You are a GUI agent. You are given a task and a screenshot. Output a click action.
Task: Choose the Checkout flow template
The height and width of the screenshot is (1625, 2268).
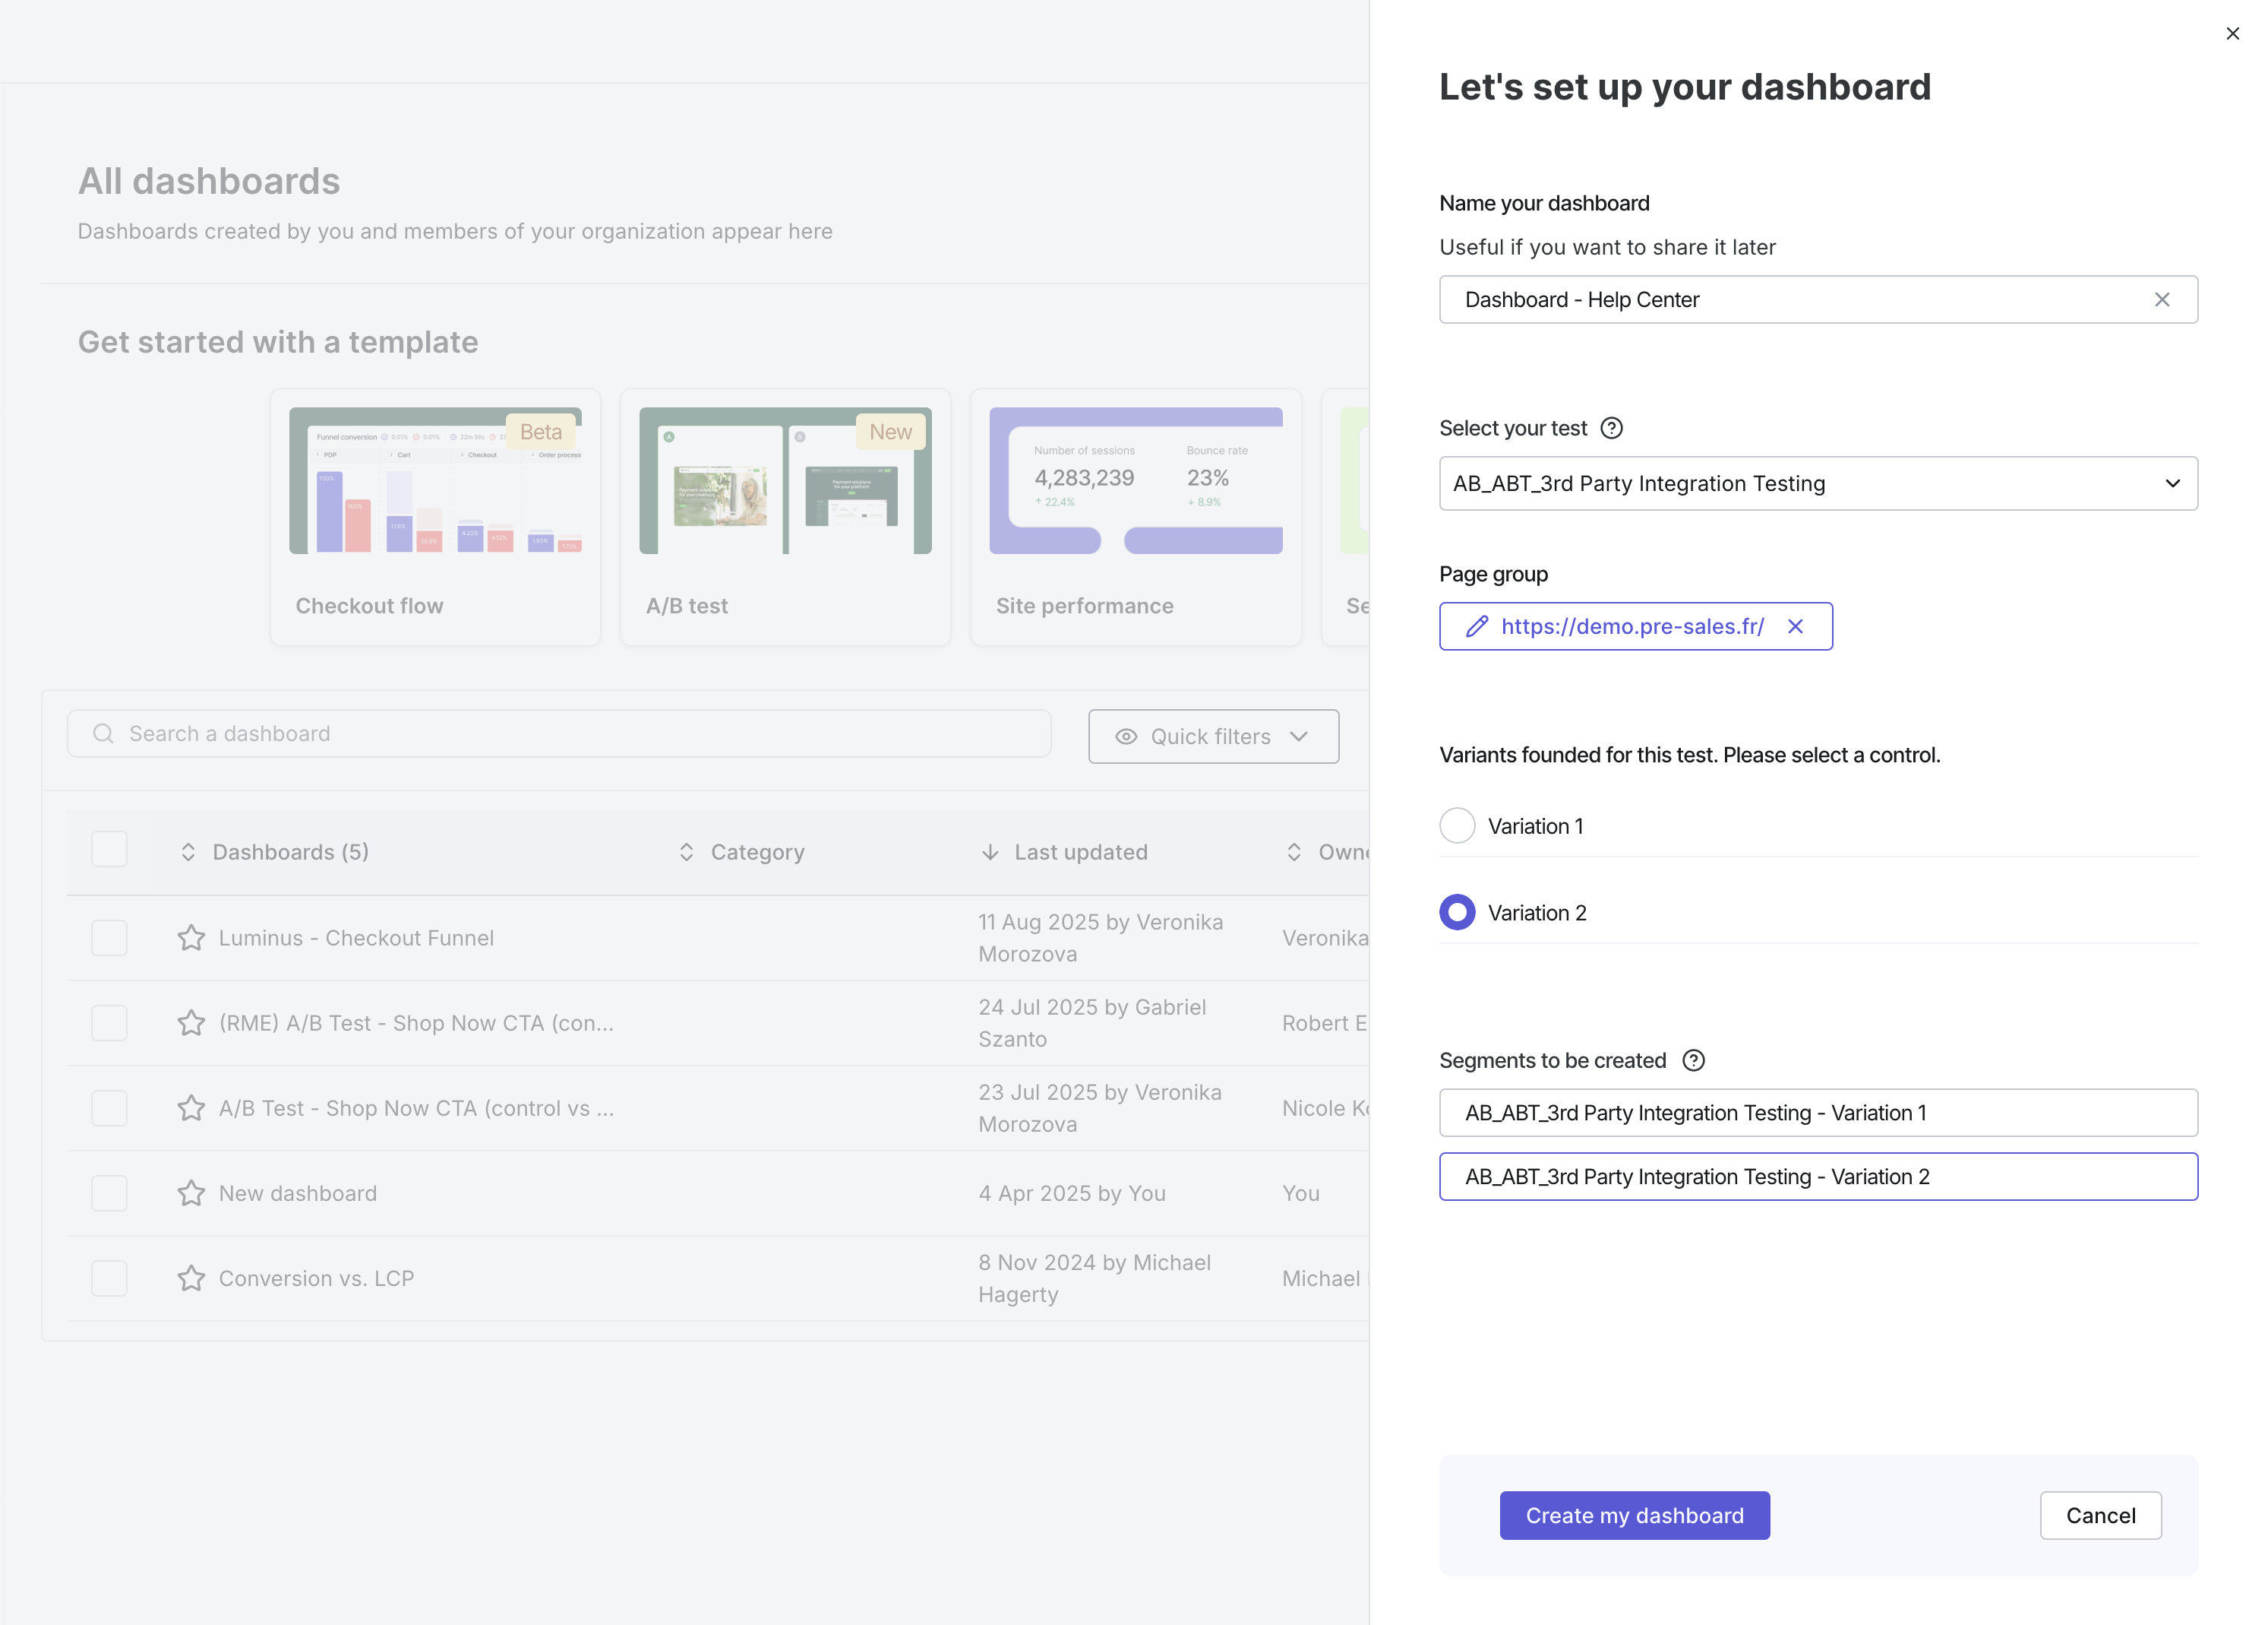click(435, 518)
